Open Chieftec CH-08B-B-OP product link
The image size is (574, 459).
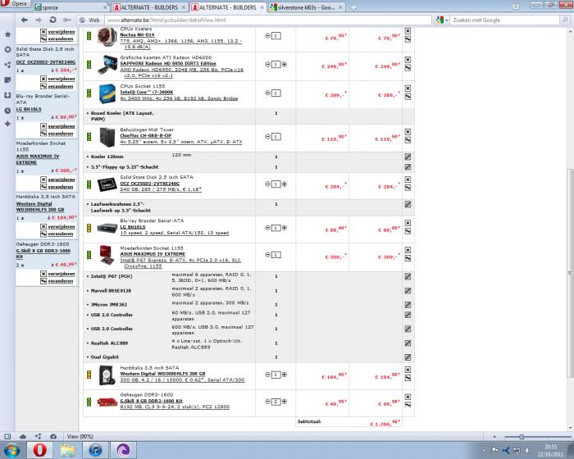[x=146, y=135]
